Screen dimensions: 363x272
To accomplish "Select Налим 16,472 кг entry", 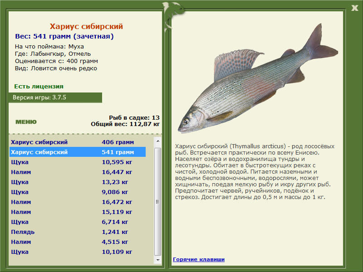I will pos(78,202).
